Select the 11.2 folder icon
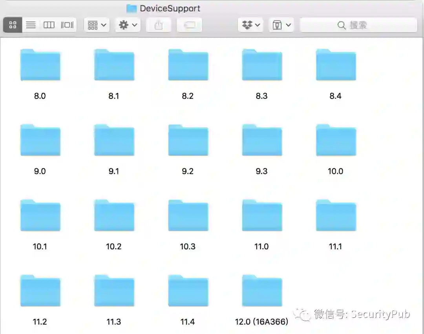The height and width of the screenshot is (334, 424). point(40,290)
